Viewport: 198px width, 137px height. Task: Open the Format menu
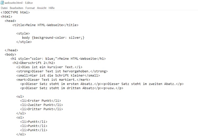click(30, 8)
